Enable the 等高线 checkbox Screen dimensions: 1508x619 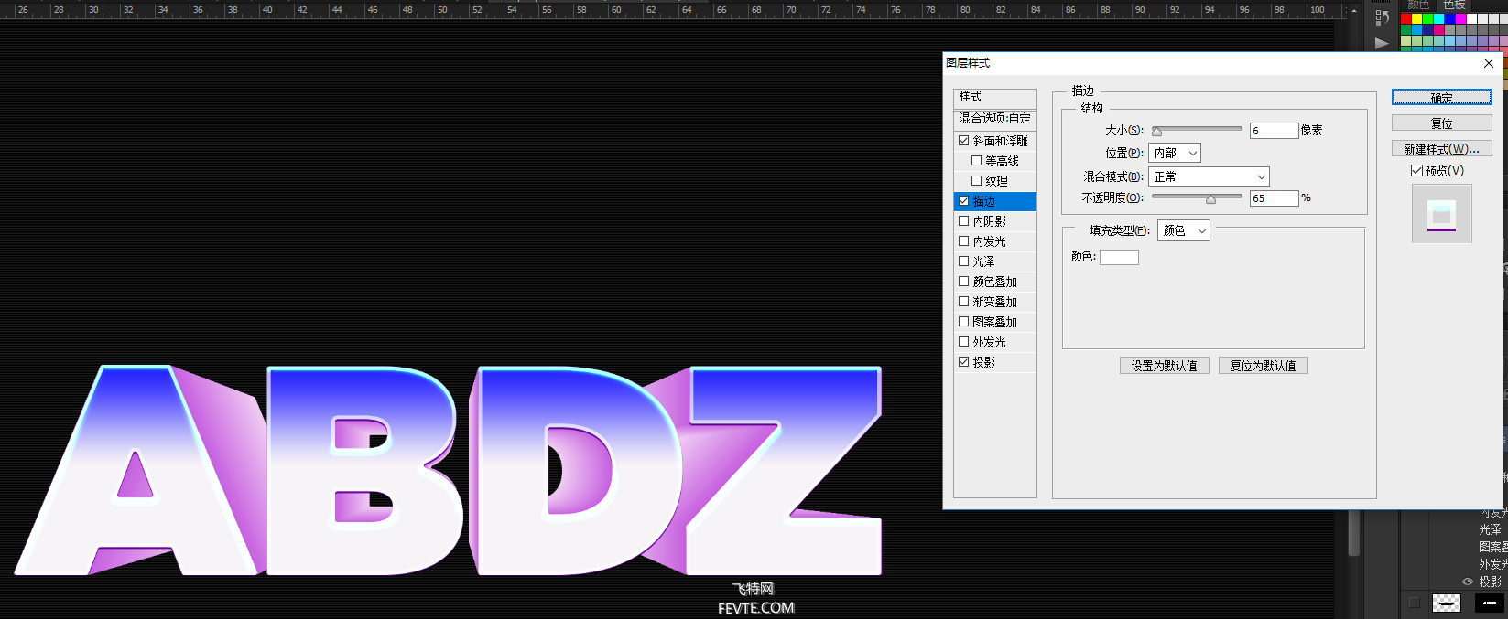977,161
